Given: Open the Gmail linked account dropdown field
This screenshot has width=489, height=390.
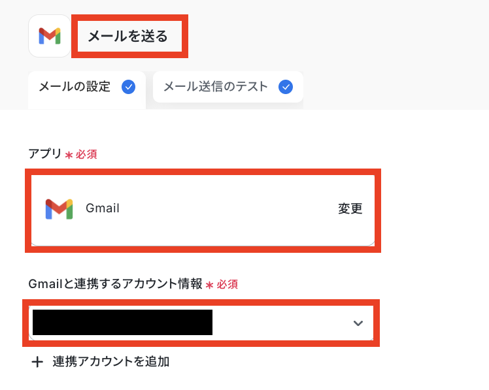Looking at the screenshot, I should click(x=201, y=323).
